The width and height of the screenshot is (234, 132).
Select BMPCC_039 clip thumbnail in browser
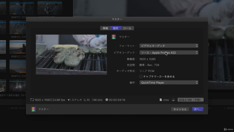click(x=18, y=67)
